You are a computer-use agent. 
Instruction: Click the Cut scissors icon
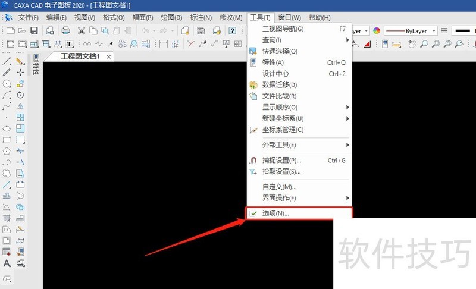point(81,31)
